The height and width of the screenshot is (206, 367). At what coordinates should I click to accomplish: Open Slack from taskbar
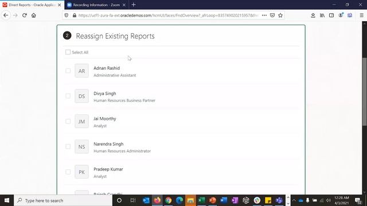pos(257,200)
